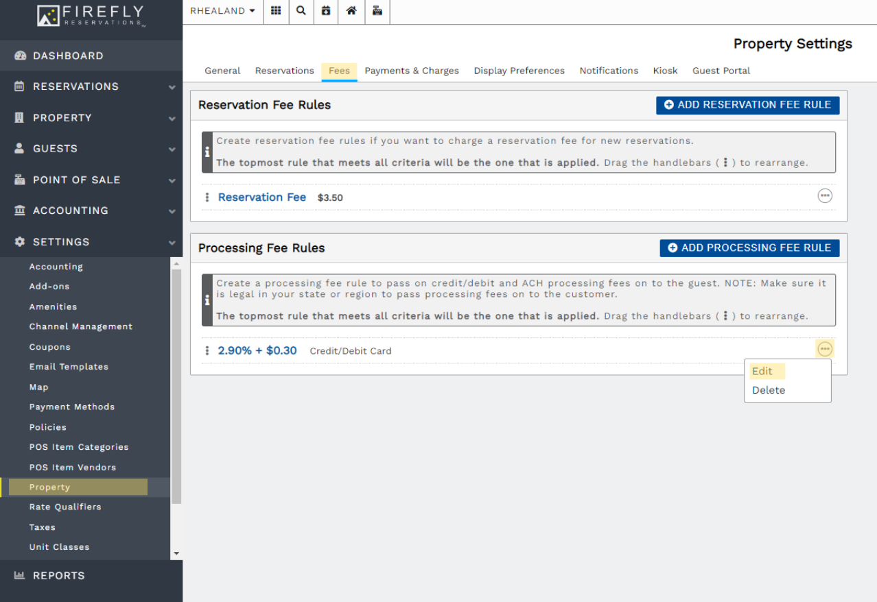The image size is (877, 602).
Task: Click the new reservation calendar-plus icon
Action: click(326, 11)
